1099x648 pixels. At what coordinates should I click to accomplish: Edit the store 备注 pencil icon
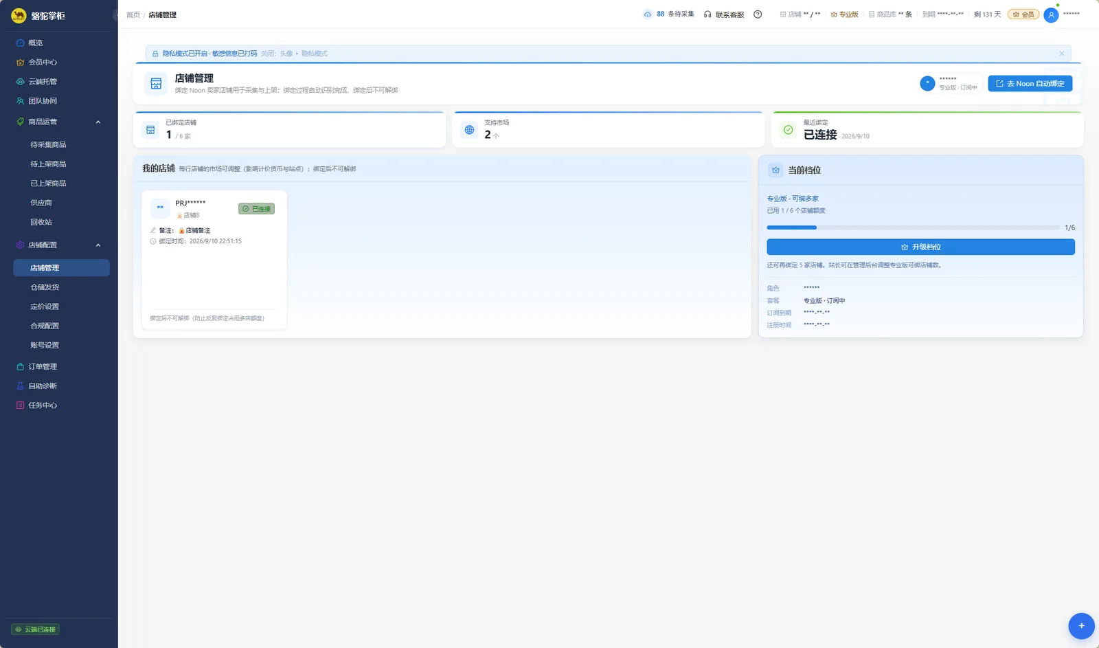click(x=153, y=230)
